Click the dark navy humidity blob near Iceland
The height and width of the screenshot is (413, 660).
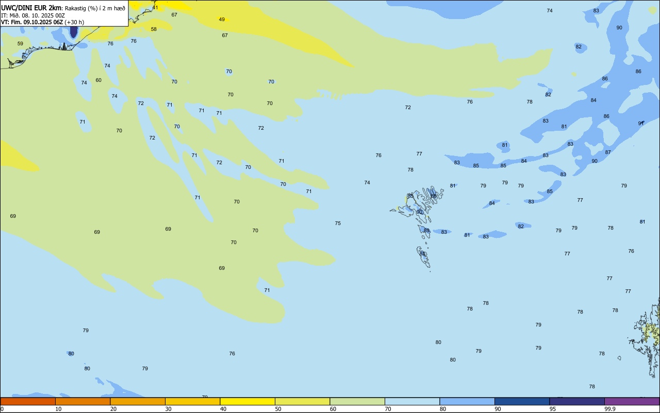[x=73, y=31]
